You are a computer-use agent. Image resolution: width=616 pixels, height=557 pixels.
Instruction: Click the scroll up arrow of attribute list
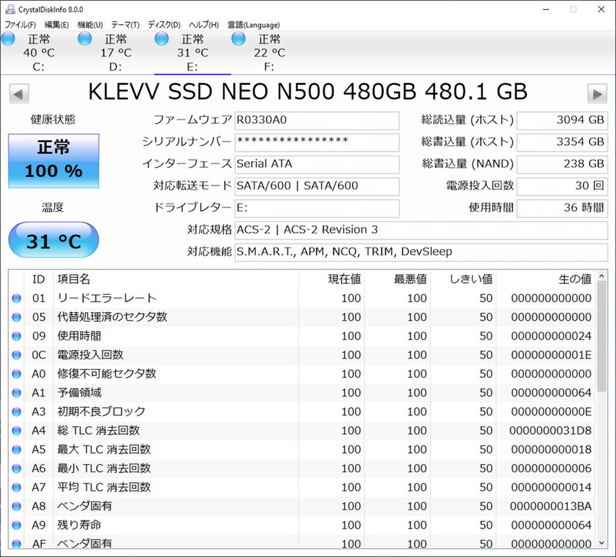pos(602,276)
